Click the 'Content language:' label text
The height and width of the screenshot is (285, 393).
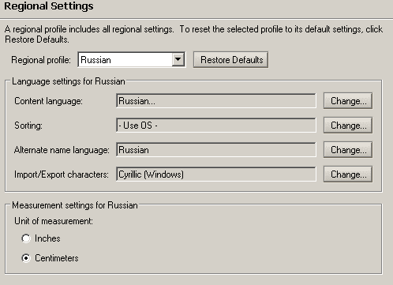point(48,101)
